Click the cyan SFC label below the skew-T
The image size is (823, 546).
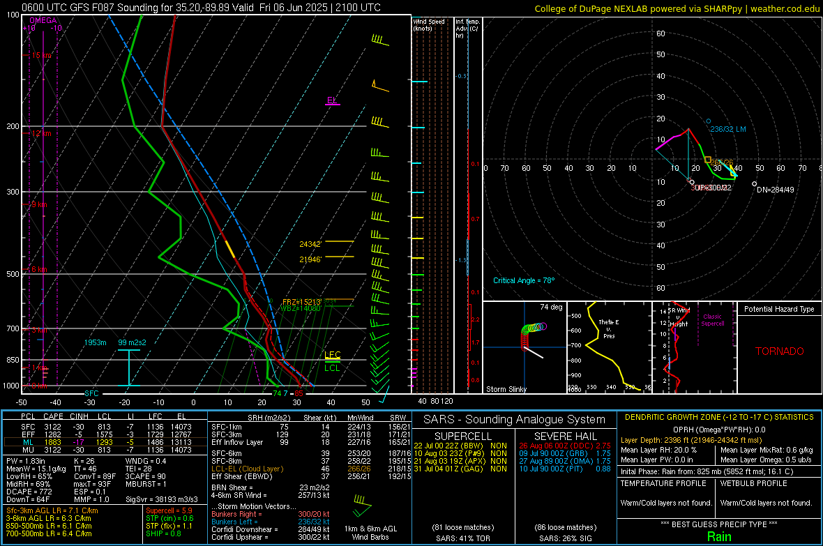coord(91,393)
